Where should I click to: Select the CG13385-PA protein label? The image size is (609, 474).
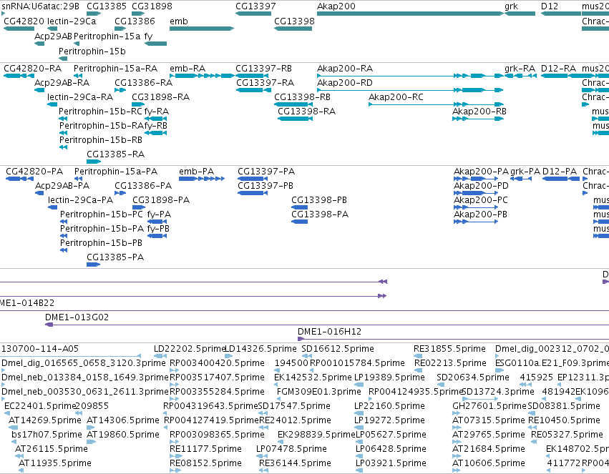pos(115,257)
